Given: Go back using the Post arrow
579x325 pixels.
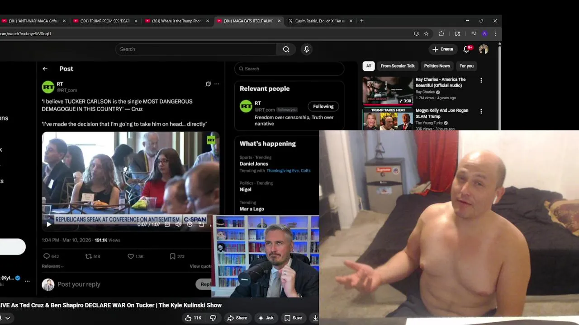Looking at the screenshot, I should click(45, 69).
